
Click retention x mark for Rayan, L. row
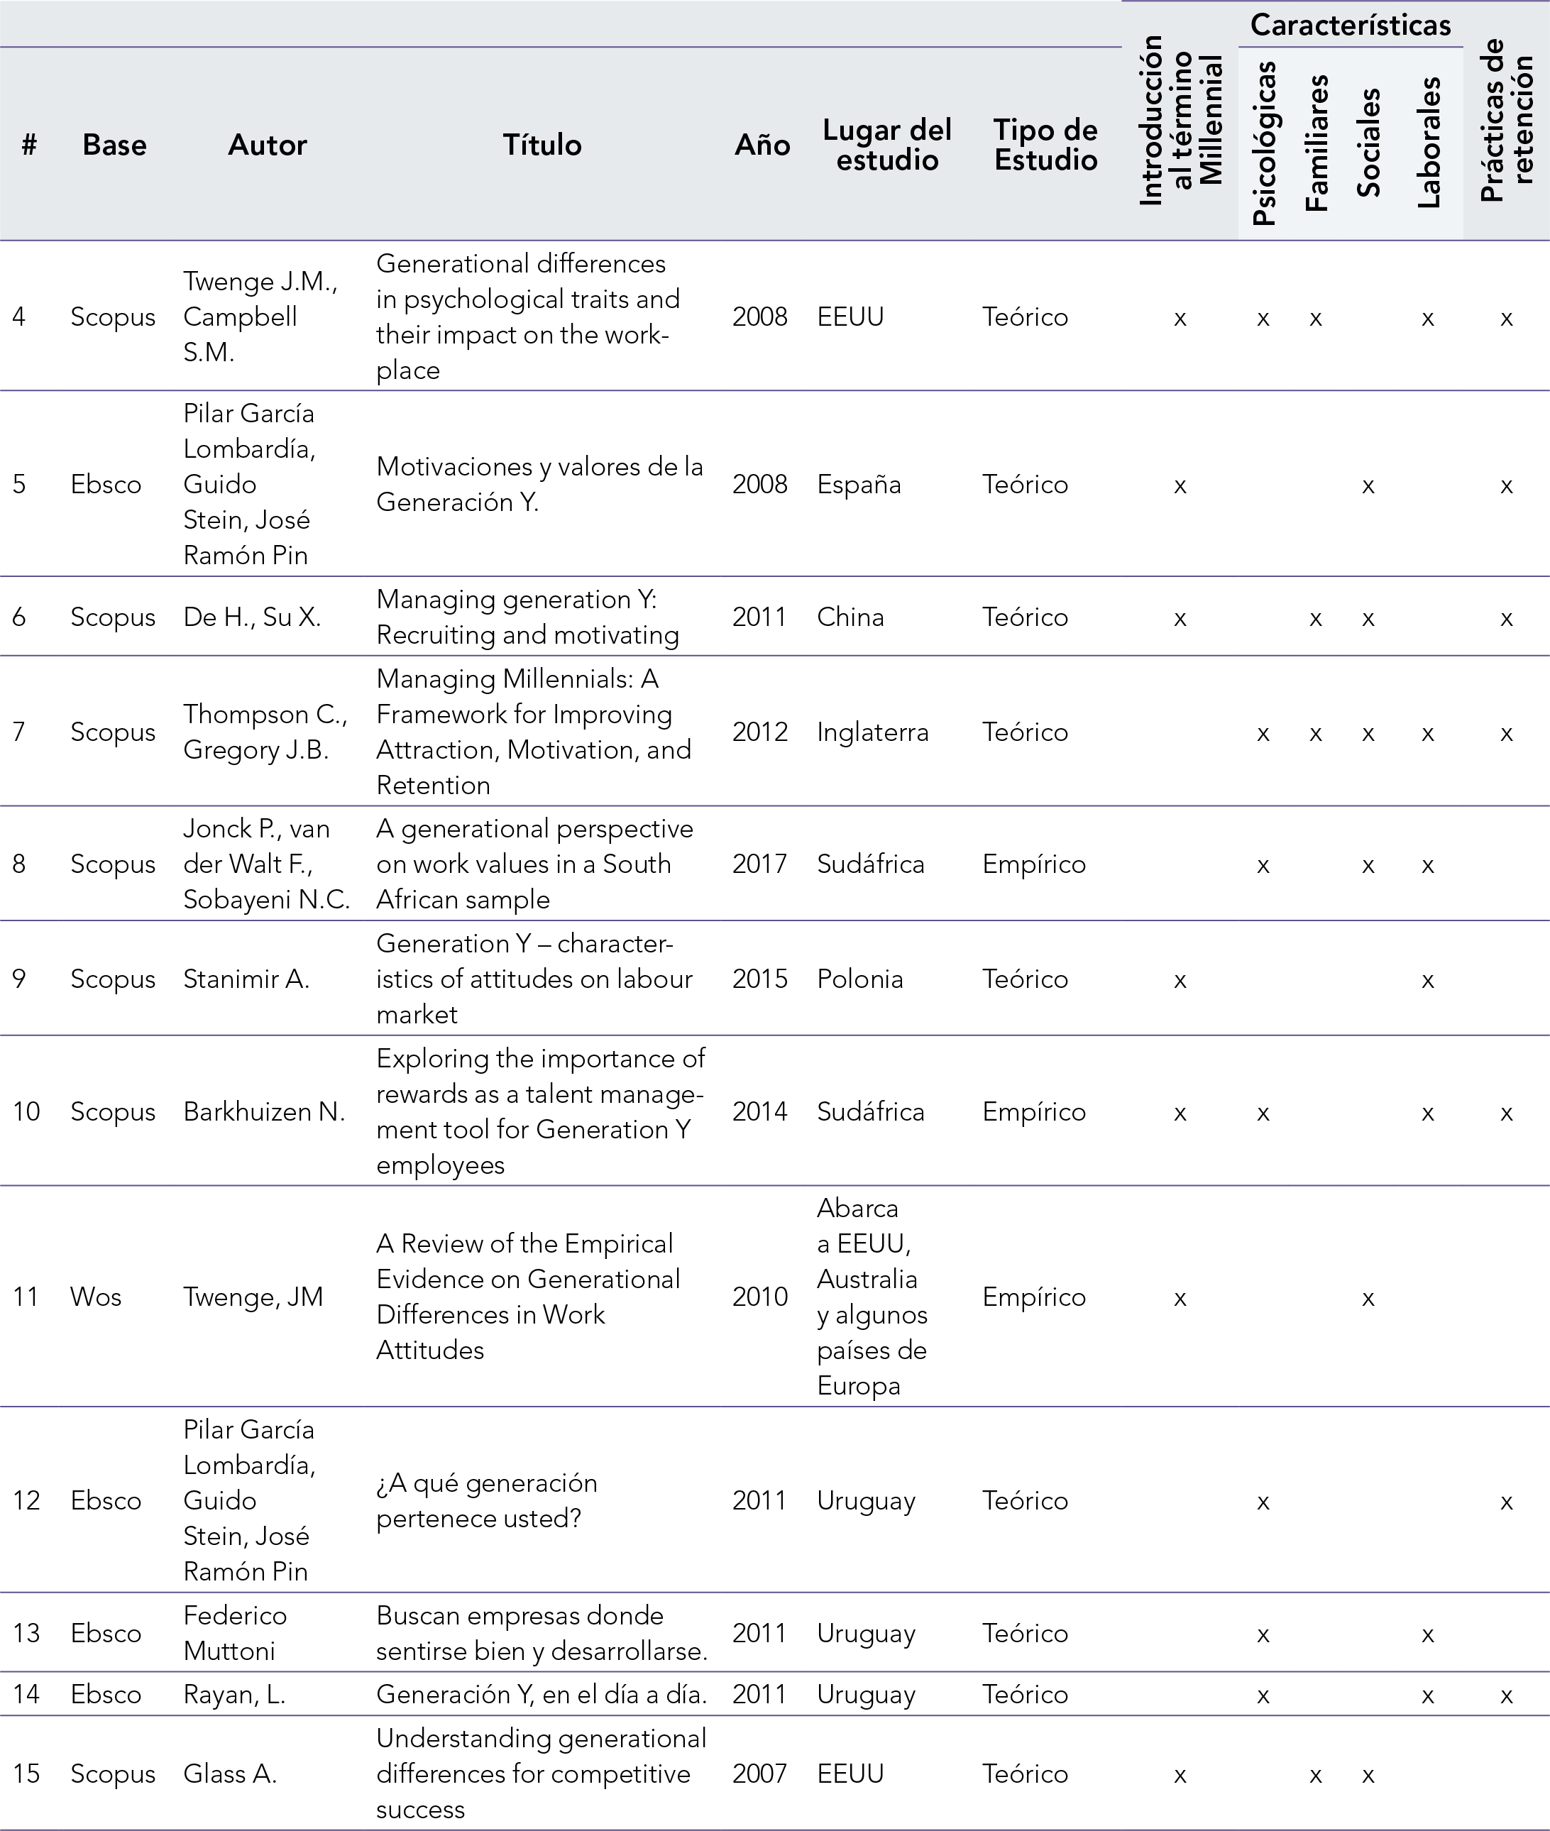(1506, 1695)
